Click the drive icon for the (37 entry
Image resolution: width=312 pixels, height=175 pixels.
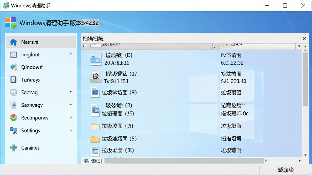click(95, 77)
